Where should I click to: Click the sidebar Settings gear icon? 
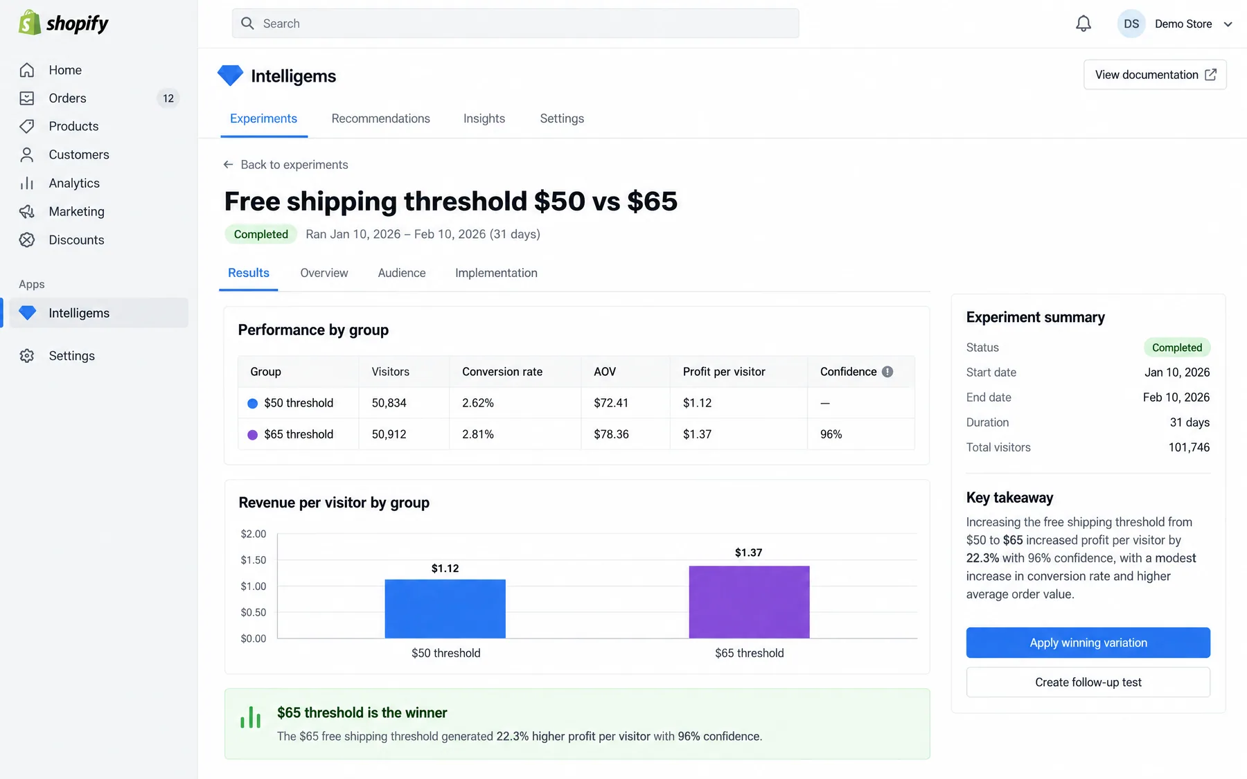[x=27, y=356]
